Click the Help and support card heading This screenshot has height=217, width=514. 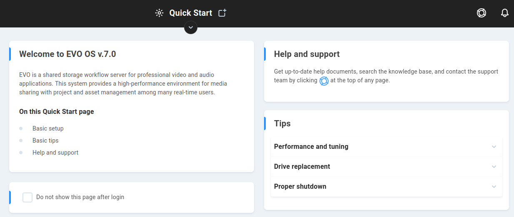click(x=307, y=54)
